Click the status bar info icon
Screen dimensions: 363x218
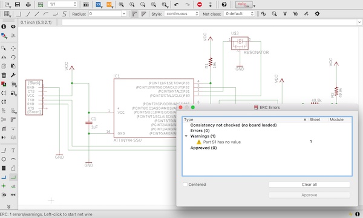358,214
